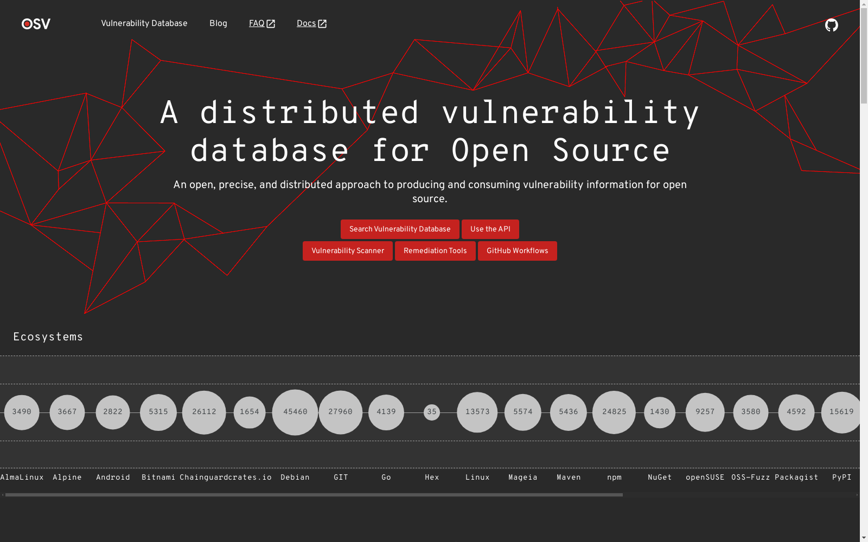Click the Alpine ecosystem label
The height and width of the screenshot is (542, 868).
pos(67,478)
